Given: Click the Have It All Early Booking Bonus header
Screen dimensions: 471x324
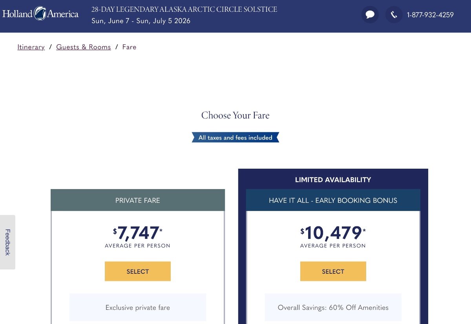Looking at the screenshot, I should pyautogui.click(x=333, y=200).
